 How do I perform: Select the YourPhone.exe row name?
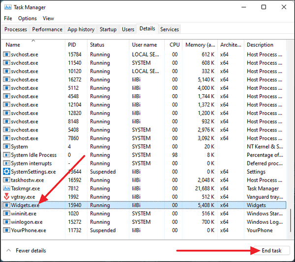click(x=29, y=230)
